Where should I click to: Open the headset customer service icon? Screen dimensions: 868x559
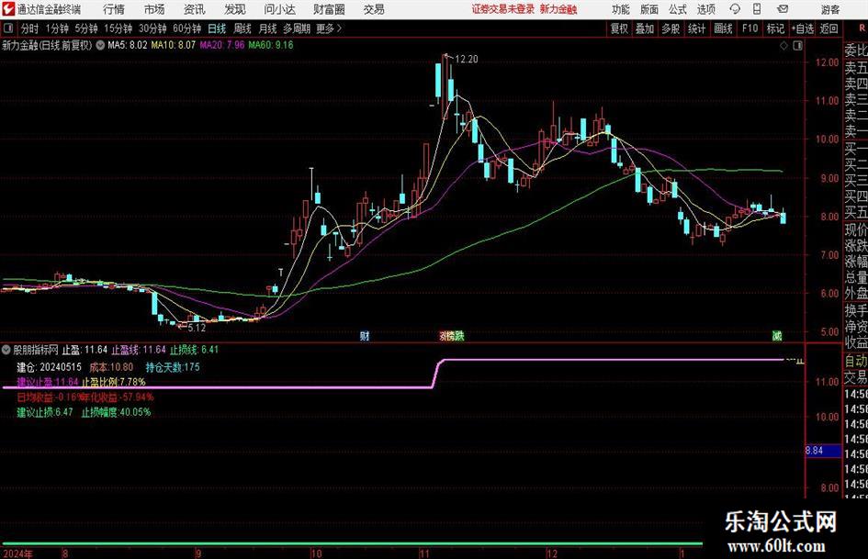pos(735,9)
